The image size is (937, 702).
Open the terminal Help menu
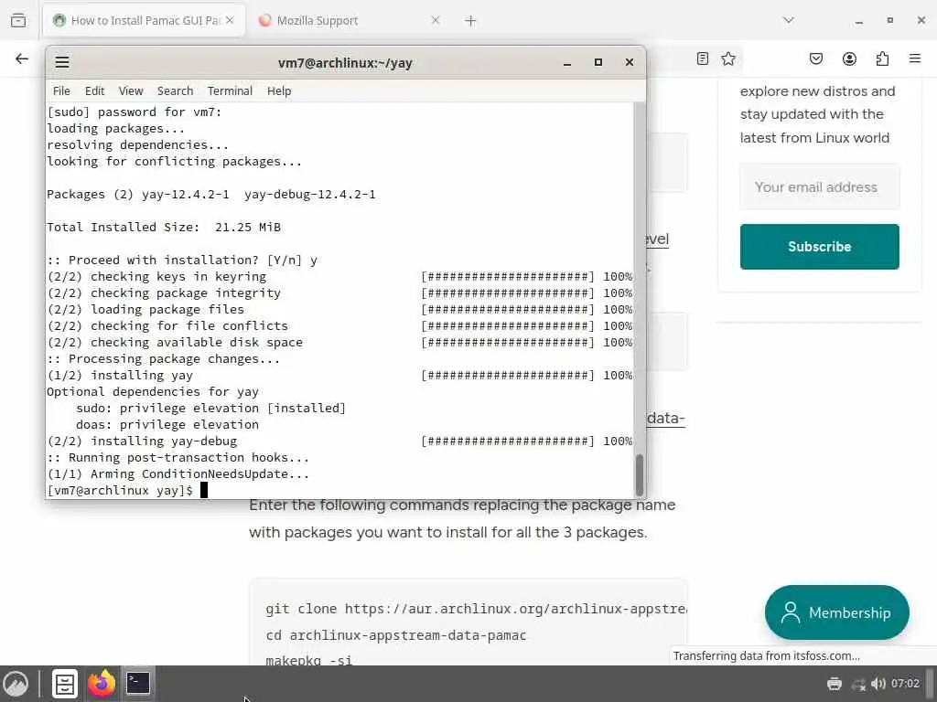[279, 90]
